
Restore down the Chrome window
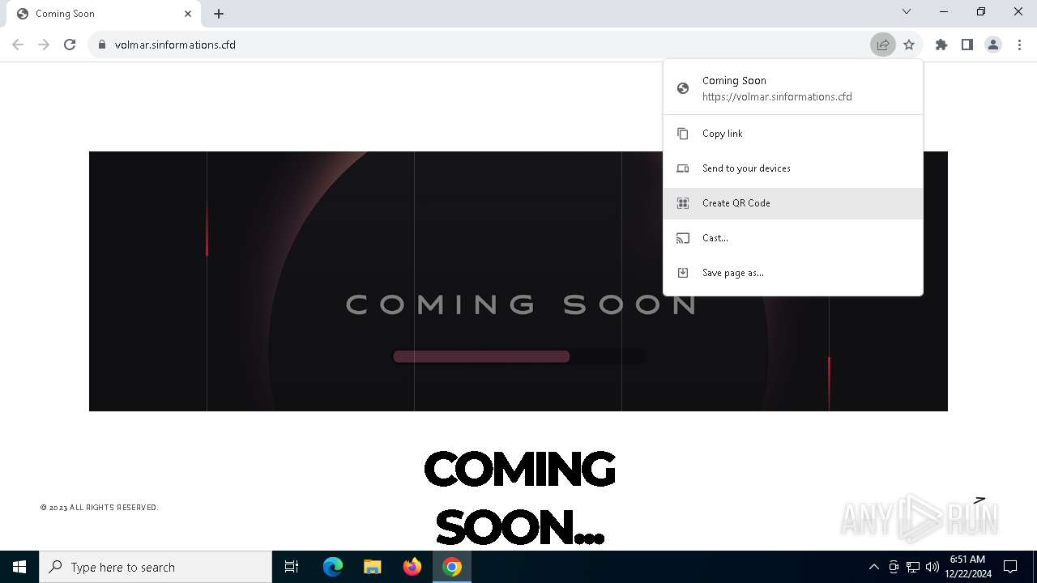(981, 11)
